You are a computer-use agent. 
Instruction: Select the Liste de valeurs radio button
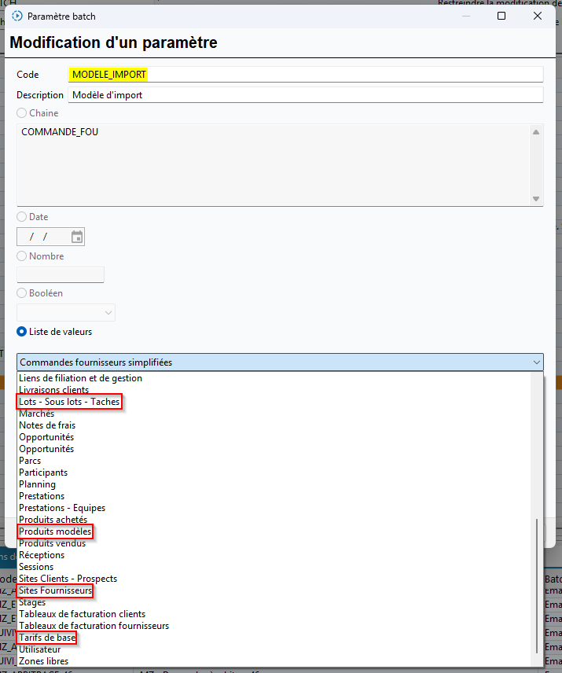(x=22, y=332)
